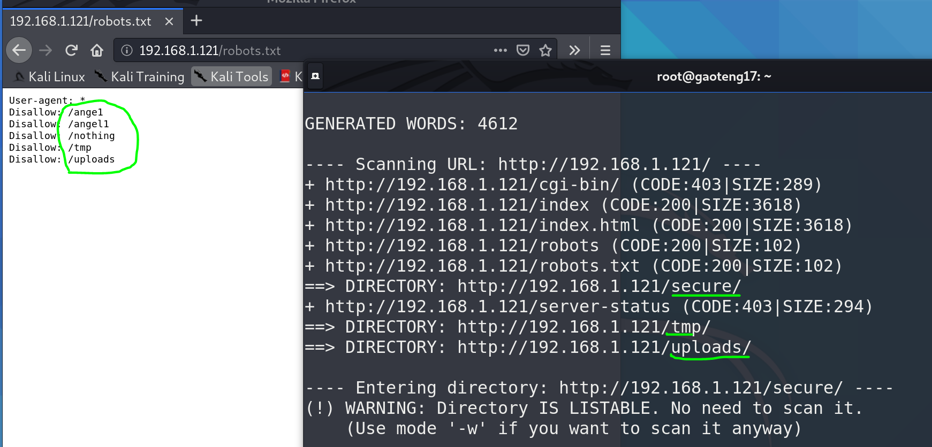Viewport: 932px width, 447px height.
Task: Open the Firefox home page icon
Action: point(97,50)
